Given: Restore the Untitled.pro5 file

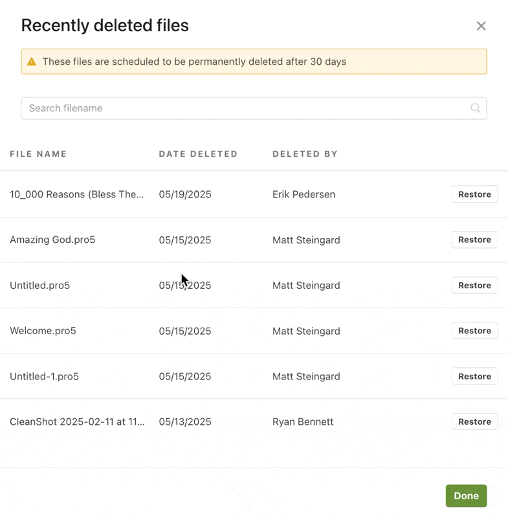Looking at the screenshot, I should tap(474, 286).
